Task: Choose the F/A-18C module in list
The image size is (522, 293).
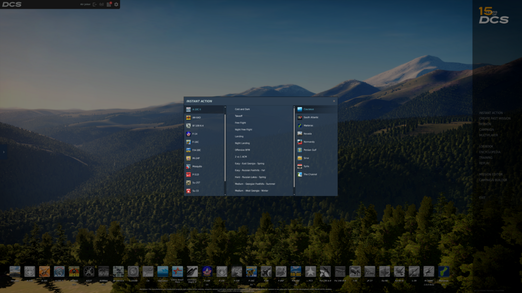Action: pyautogui.click(x=204, y=150)
